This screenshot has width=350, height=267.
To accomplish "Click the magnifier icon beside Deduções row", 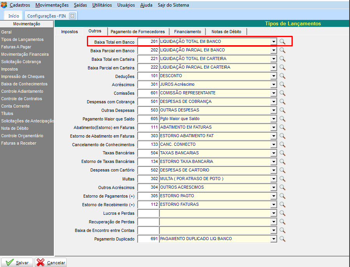I will (x=283, y=76).
